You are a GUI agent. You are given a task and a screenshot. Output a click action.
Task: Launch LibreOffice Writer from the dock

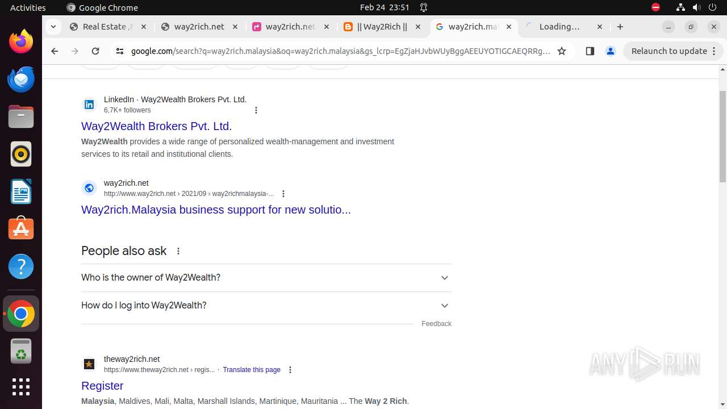(x=21, y=192)
